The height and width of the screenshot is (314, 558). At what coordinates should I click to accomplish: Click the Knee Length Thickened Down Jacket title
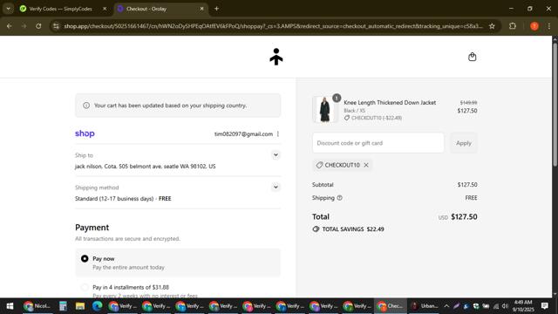point(390,103)
